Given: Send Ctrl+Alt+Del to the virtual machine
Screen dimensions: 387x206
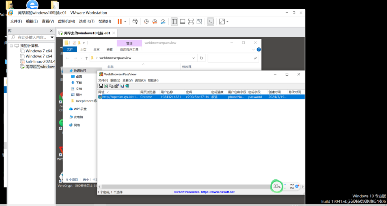Looking at the screenshot, I should coord(135,21).
